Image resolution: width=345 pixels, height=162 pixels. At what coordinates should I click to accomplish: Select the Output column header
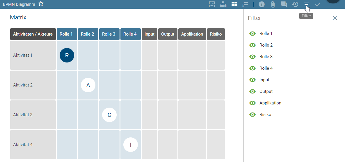coord(168,34)
